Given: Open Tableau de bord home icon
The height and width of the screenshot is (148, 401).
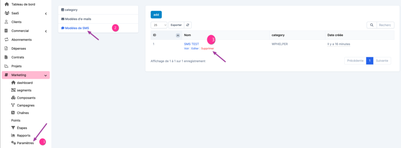Looking at the screenshot, I should [7, 4].
